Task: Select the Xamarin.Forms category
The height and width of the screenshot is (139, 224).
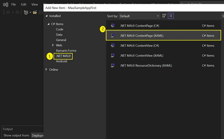Action: coord(66,50)
